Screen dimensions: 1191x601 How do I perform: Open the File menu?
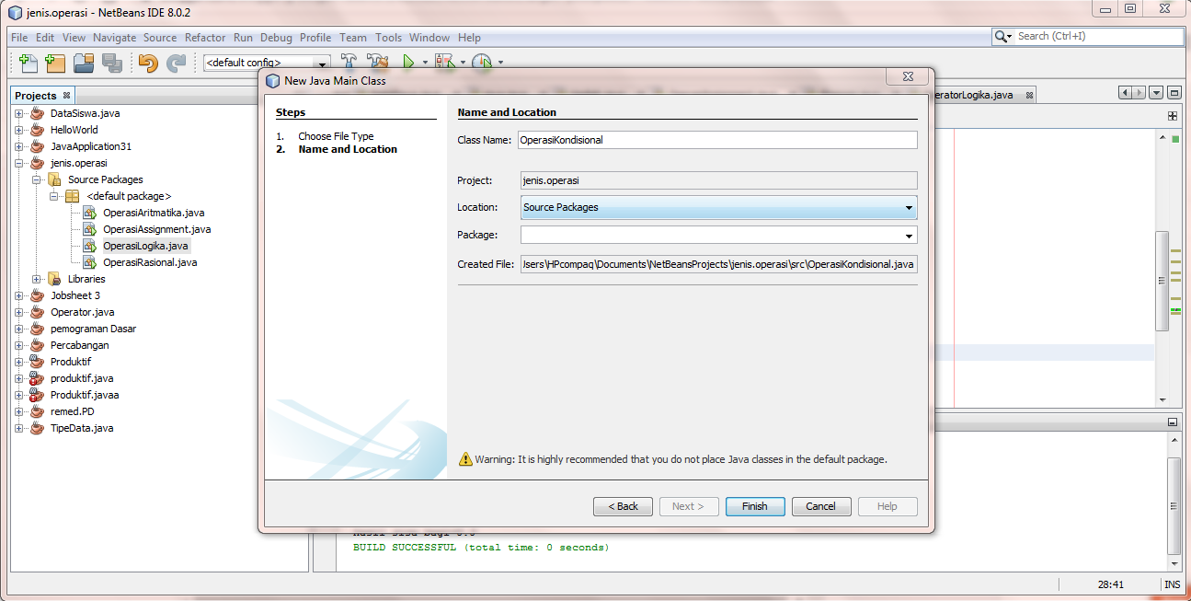(19, 38)
